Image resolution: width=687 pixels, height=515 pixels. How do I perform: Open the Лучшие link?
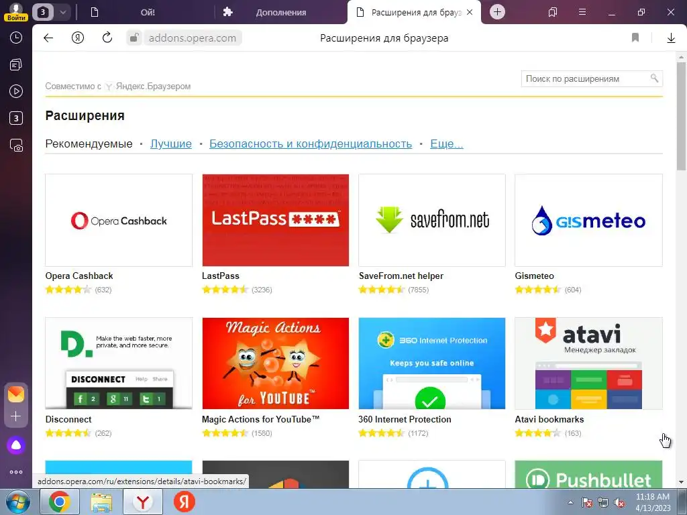171,144
